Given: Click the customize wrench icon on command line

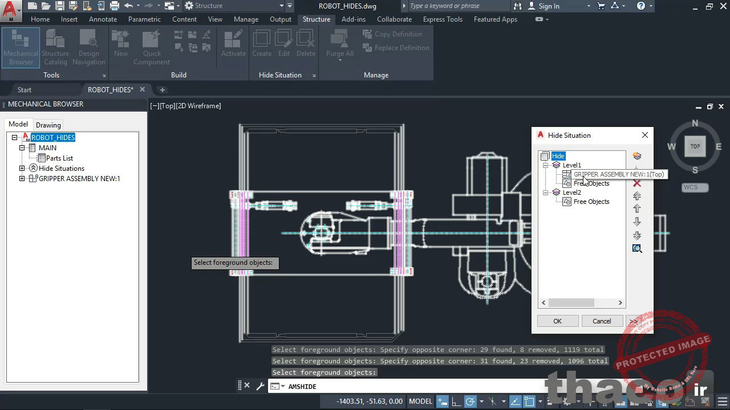Looking at the screenshot, I should (260, 386).
